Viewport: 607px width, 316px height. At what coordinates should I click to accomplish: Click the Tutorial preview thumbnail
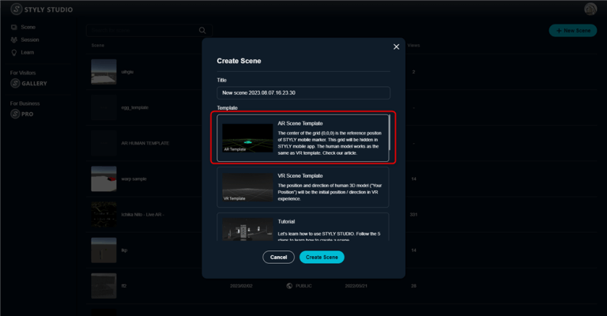247,229
